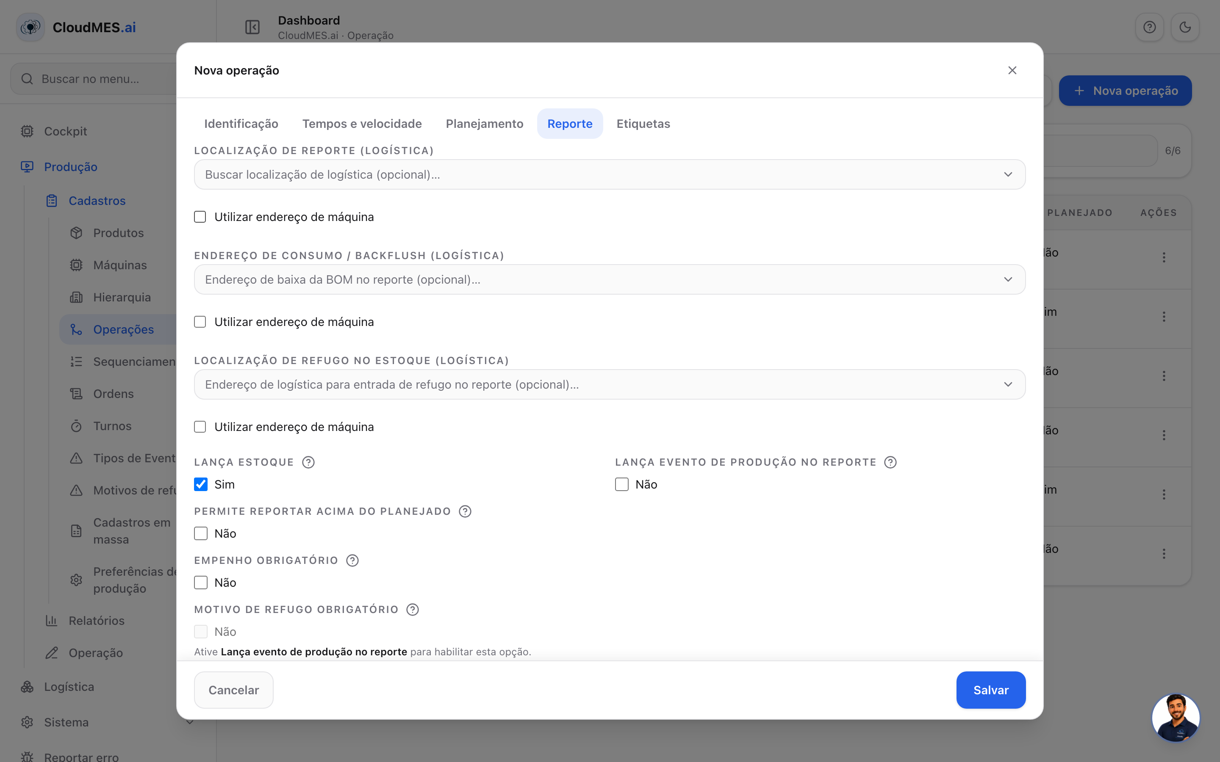1220x762 pixels.
Task: Show help for Lança estoque
Action: 308,462
